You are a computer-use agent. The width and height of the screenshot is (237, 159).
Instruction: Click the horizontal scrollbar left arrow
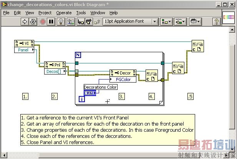pos(4,155)
